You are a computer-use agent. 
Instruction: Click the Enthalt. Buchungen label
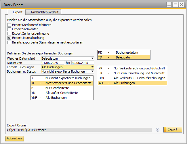click(20, 67)
